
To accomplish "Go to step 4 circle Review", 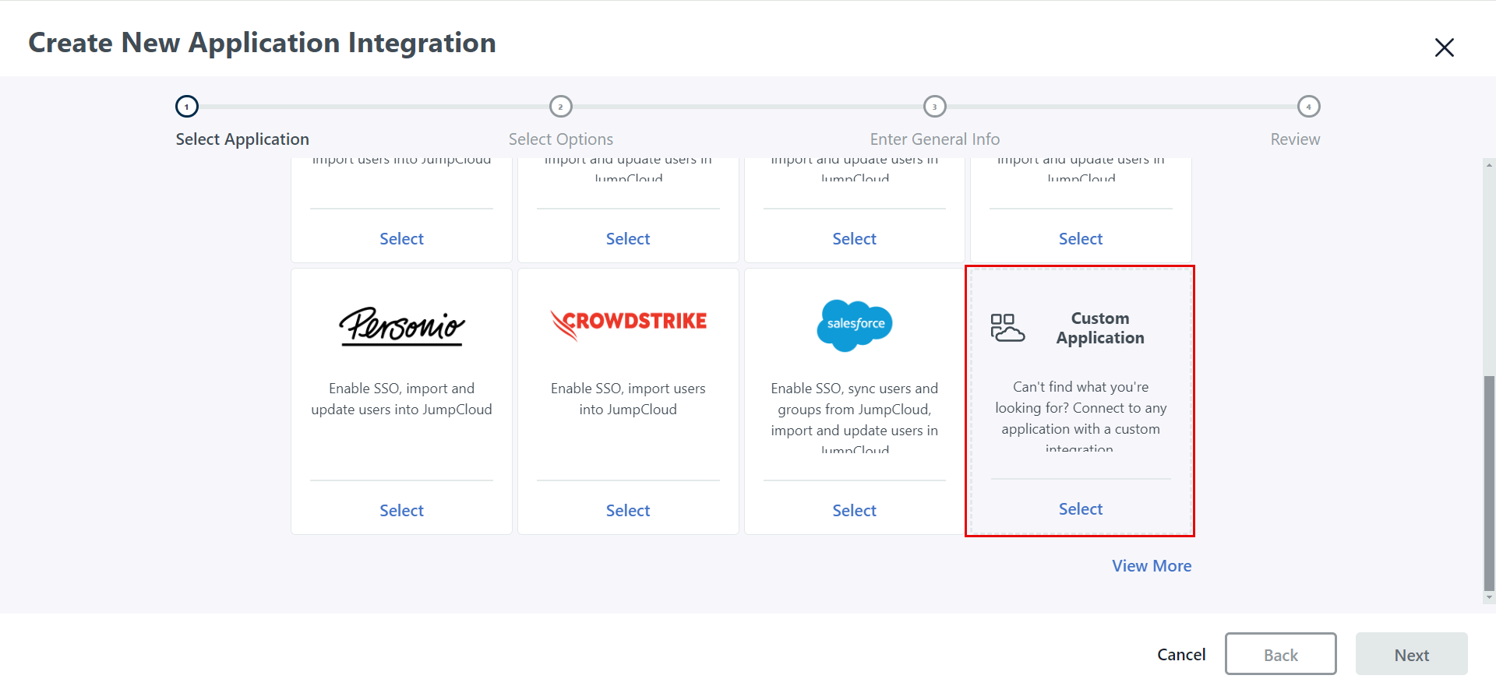I will tap(1308, 107).
